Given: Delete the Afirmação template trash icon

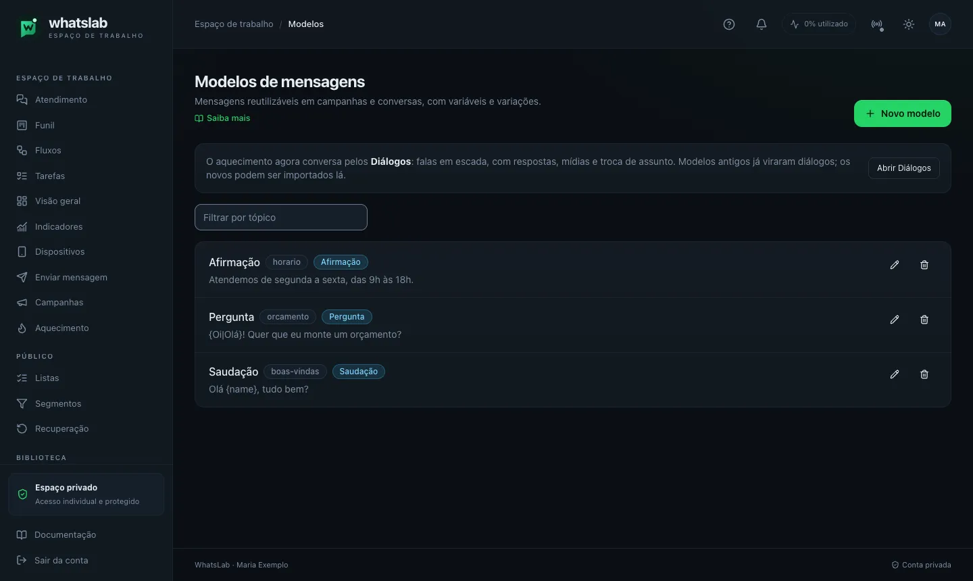Looking at the screenshot, I should click(924, 265).
